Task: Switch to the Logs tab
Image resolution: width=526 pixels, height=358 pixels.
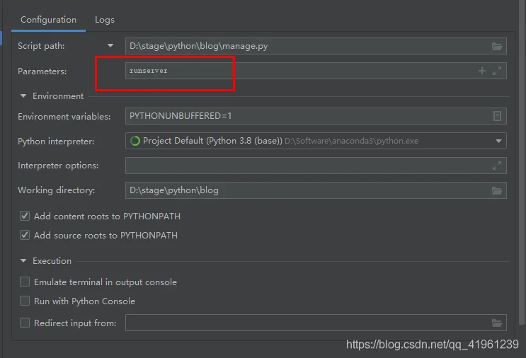Action: tap(105, 20)
